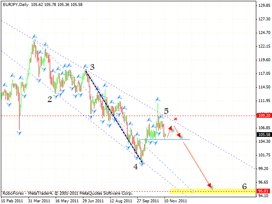Click wave label 2 on the chart
Screen dimensions: 272x204
coord(50,99)
